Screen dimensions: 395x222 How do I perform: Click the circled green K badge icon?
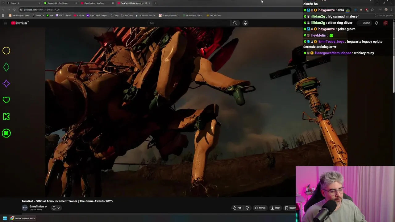click(x=6, y=133)
